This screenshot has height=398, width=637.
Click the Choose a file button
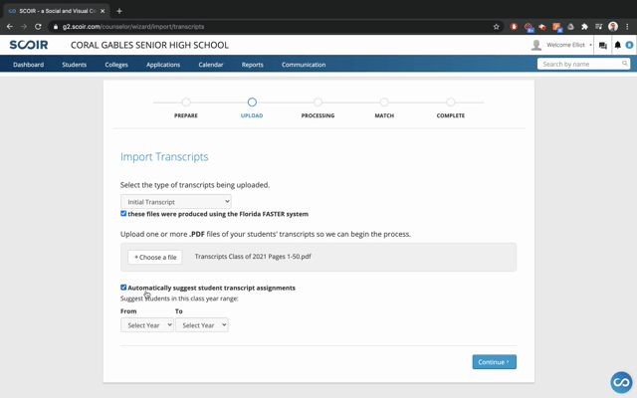155,257
